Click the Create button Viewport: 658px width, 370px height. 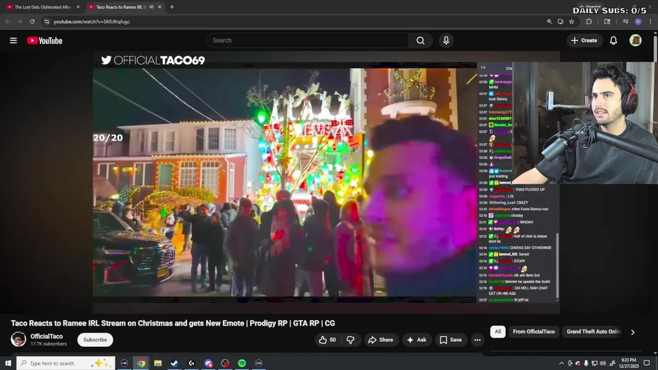584,41
